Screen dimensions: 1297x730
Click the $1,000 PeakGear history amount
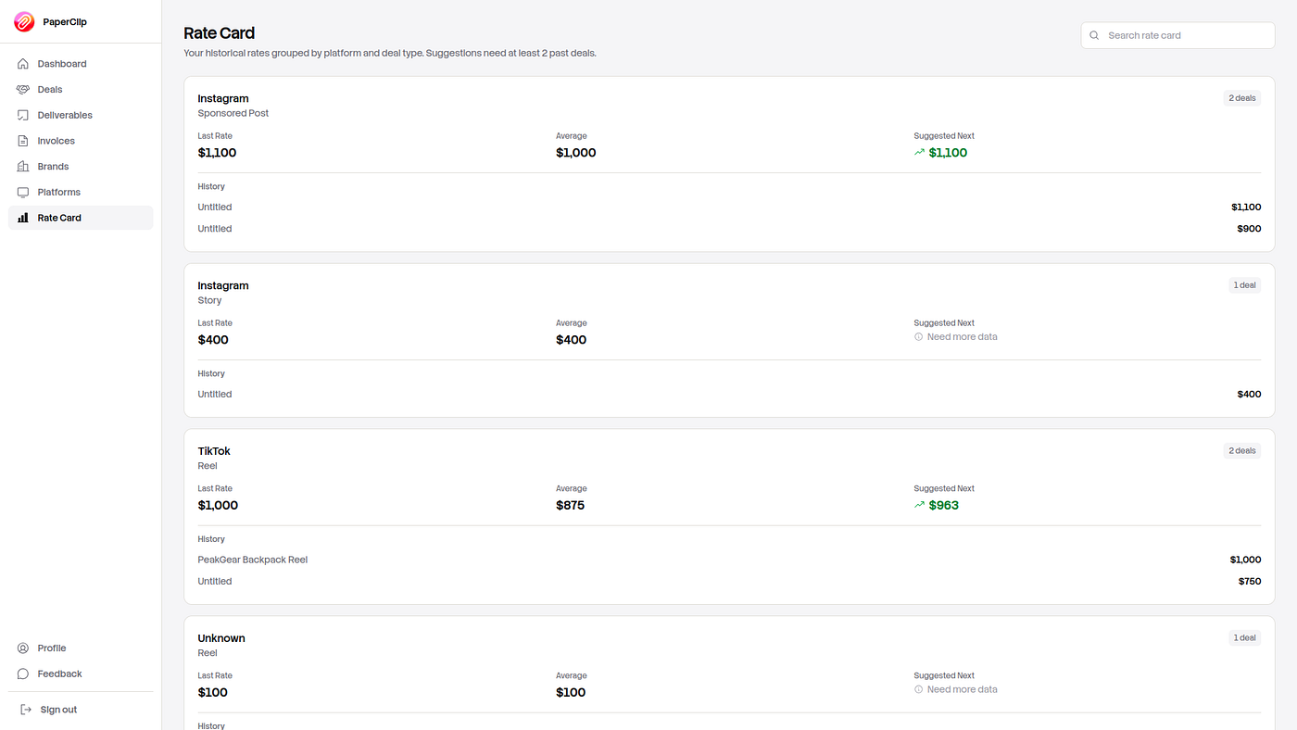click(x=1246, y=560)
